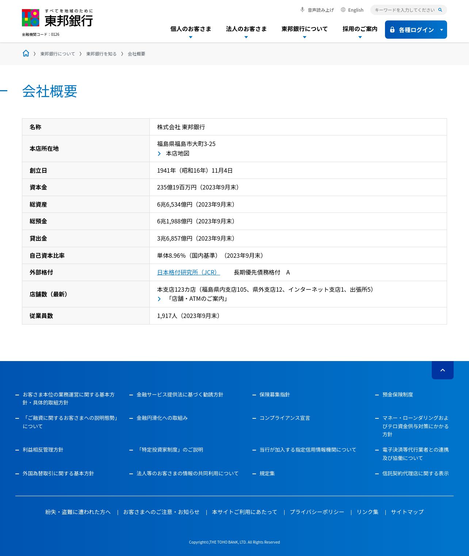
Task: Click the arrow beside 店舗・ATMのご案内
Action: coord(159,299)
